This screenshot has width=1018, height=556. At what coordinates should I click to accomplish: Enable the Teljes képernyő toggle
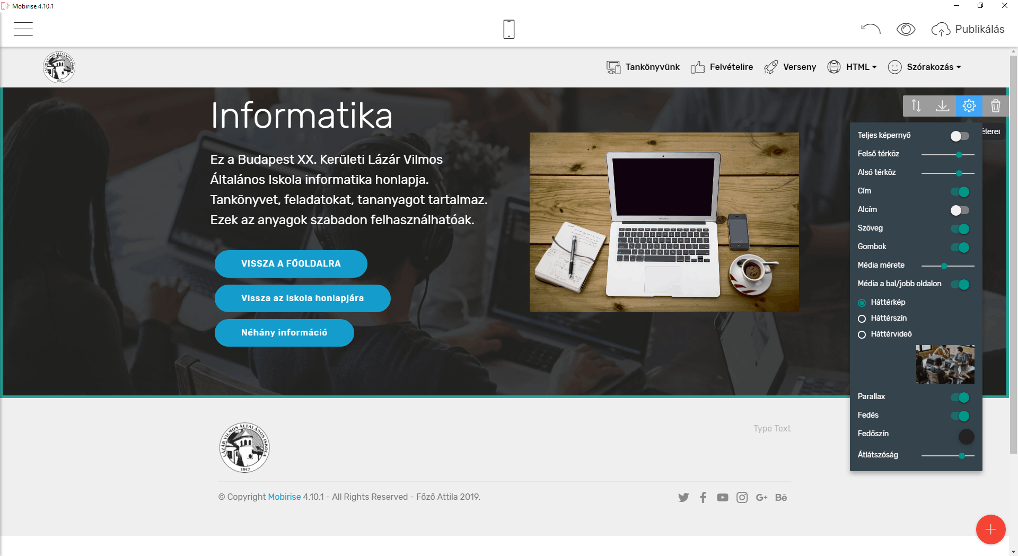[960, 136]
